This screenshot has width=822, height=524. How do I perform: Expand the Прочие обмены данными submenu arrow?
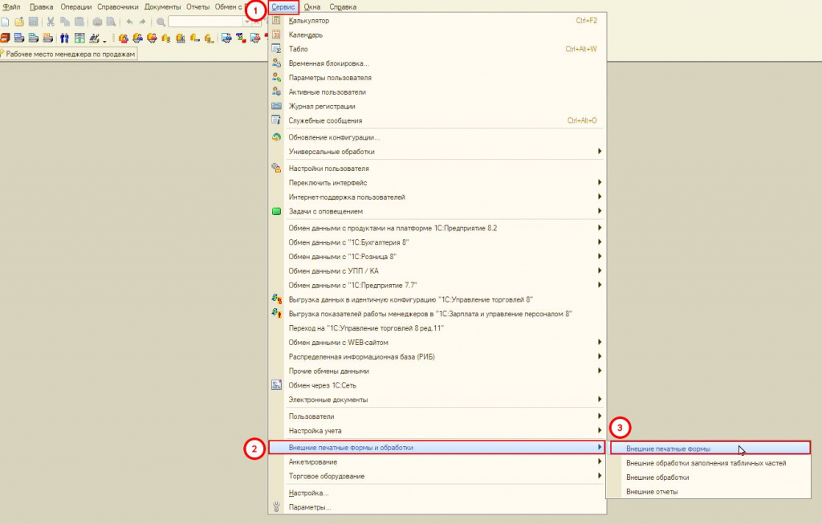(x=600, y=371)
